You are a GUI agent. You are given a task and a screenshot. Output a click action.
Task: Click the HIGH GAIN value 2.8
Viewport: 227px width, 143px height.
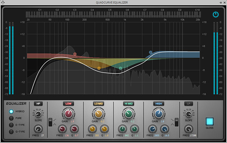click(162, 121)
